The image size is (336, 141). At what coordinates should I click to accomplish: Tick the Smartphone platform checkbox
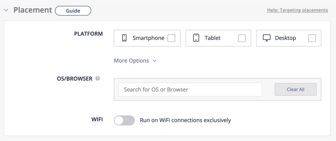coord(171,38)
